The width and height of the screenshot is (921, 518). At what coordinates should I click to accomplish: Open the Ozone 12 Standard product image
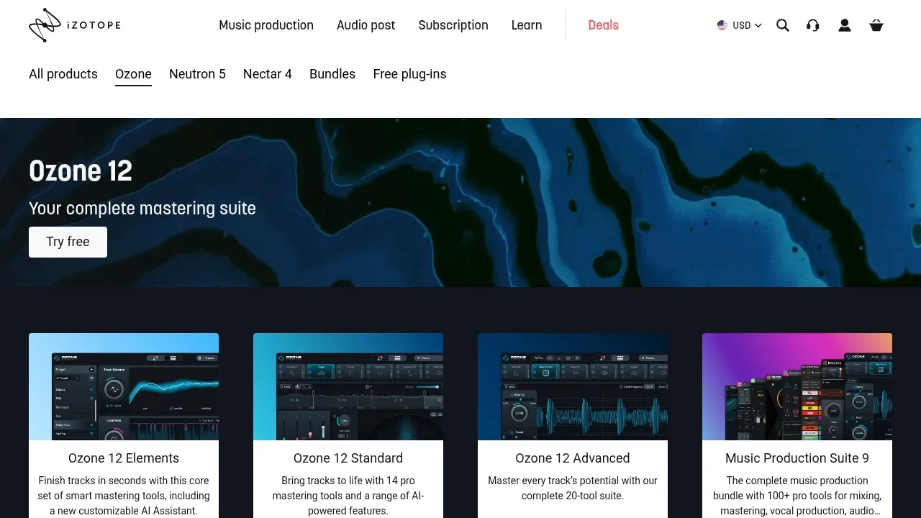click(348, 386)
